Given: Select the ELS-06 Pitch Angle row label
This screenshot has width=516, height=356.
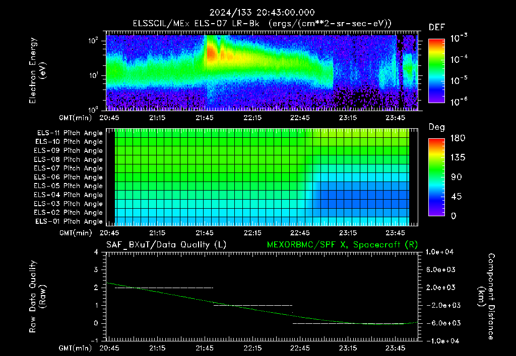Looking at the screenshot, I should [69, 177].
